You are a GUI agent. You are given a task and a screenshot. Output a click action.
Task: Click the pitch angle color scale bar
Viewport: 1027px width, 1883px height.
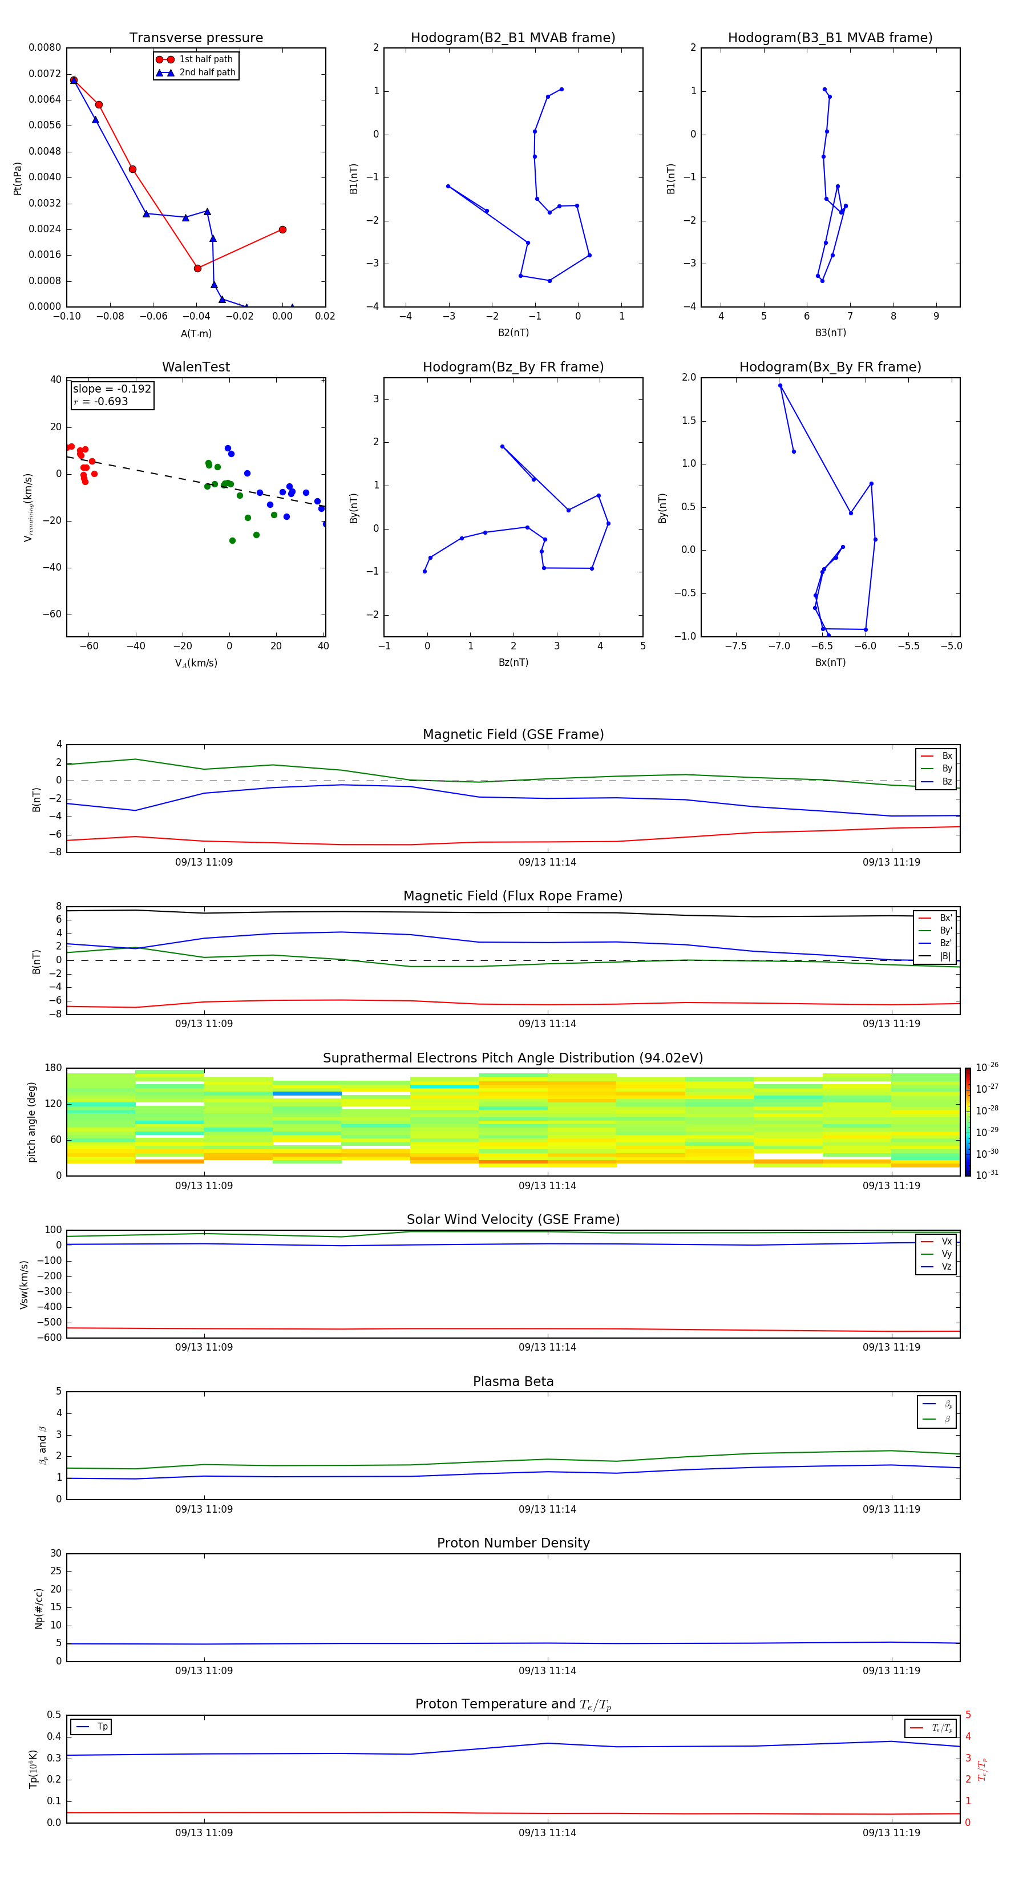pos(967,1122)
